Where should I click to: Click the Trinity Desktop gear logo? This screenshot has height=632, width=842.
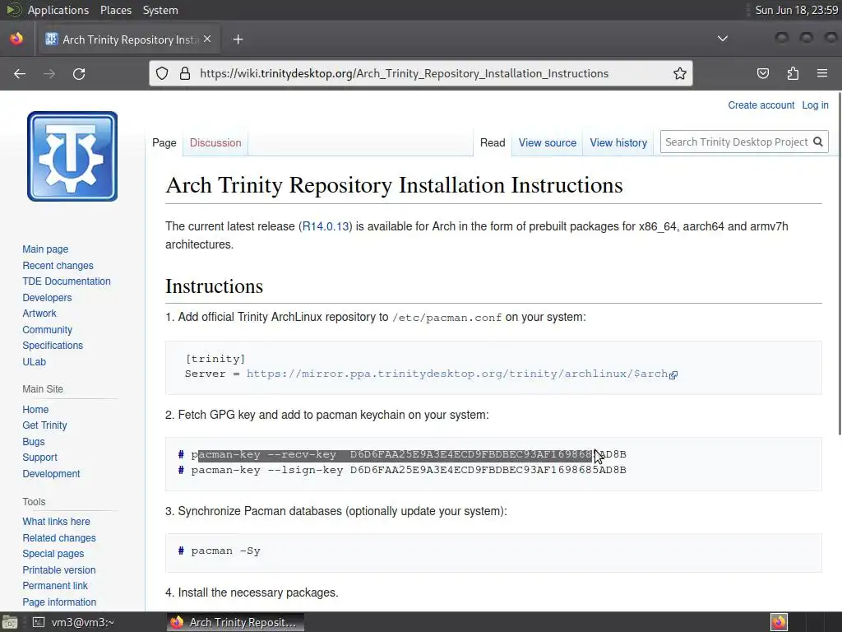tap(72, 156)
